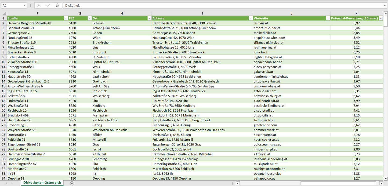
Task: Click the add new sheet plus icon
Action: 72,183
